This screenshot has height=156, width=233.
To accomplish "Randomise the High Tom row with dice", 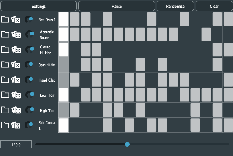I will pos(16,110).
